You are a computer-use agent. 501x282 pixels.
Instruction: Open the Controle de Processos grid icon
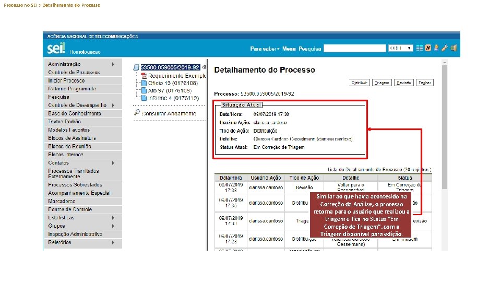point(419,48)
